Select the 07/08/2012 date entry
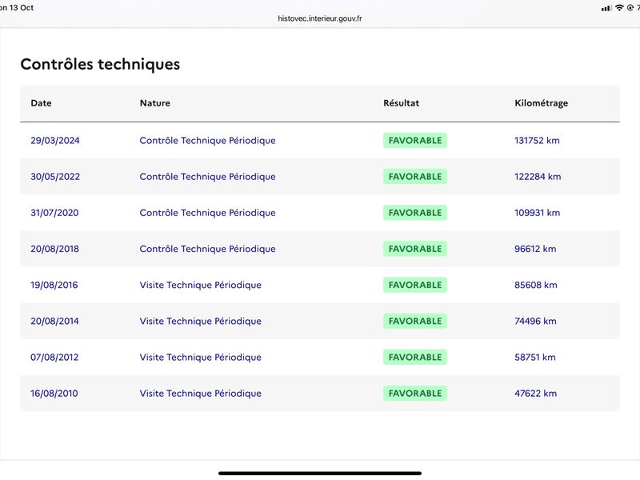 pos(54,358)
